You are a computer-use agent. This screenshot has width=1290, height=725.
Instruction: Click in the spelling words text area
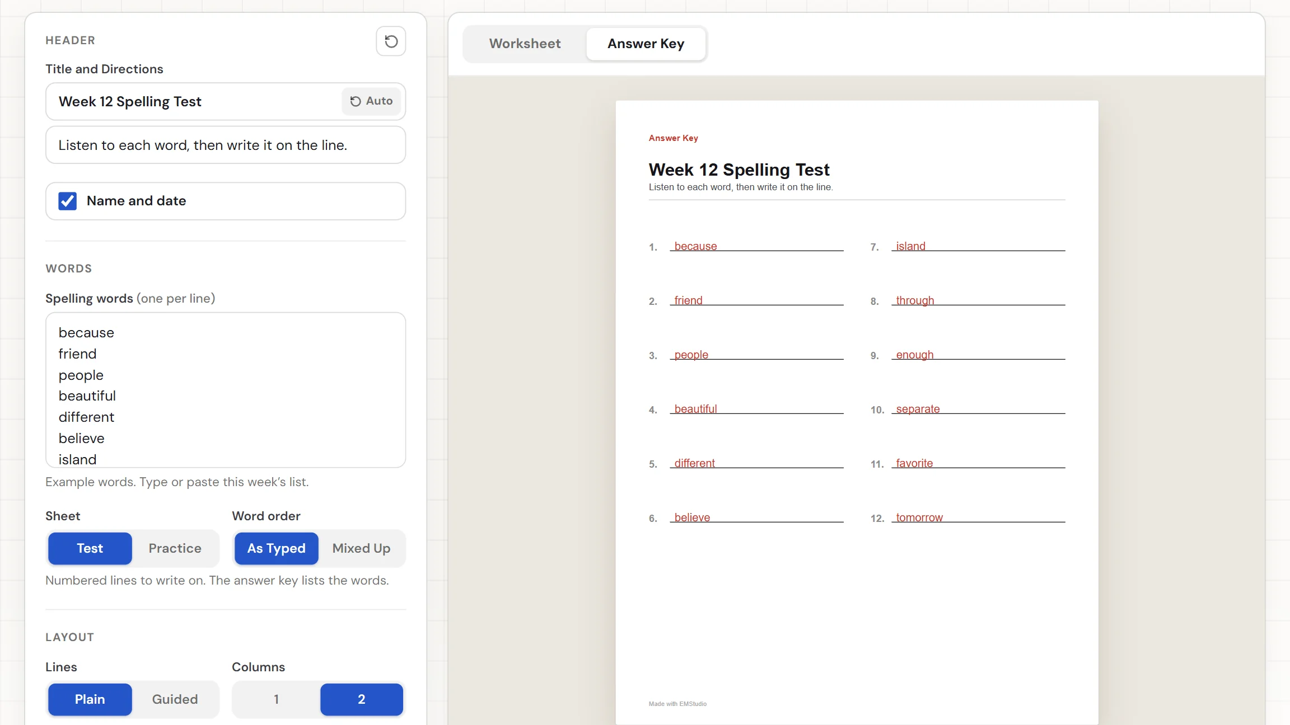click(x=226, y=390)
